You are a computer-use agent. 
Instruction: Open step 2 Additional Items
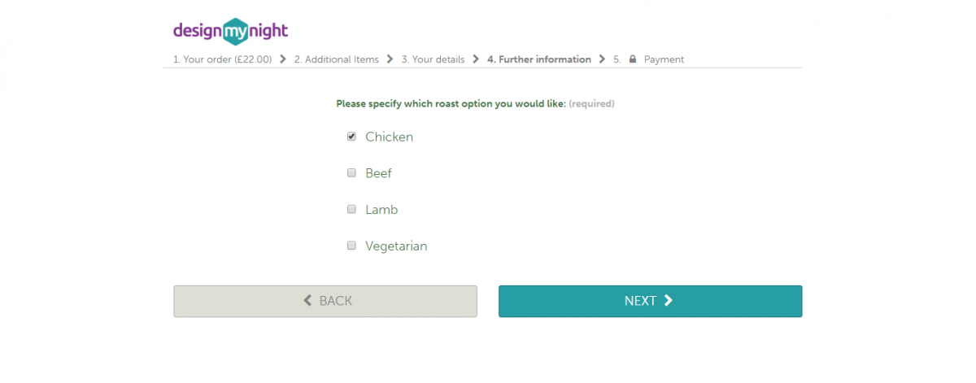[337, 59]
